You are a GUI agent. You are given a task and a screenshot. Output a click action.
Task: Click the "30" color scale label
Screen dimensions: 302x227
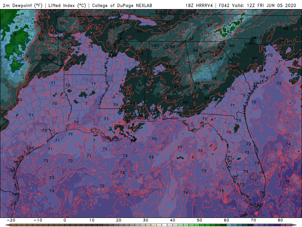(x=146, y=220)
